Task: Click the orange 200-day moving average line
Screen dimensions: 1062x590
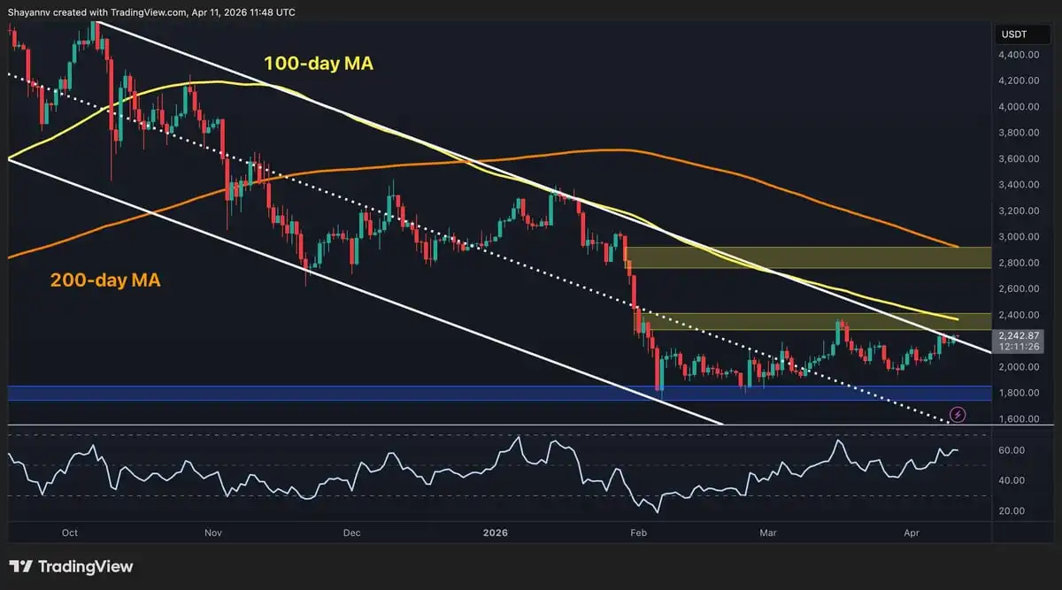Action: (x=619, y=149)
